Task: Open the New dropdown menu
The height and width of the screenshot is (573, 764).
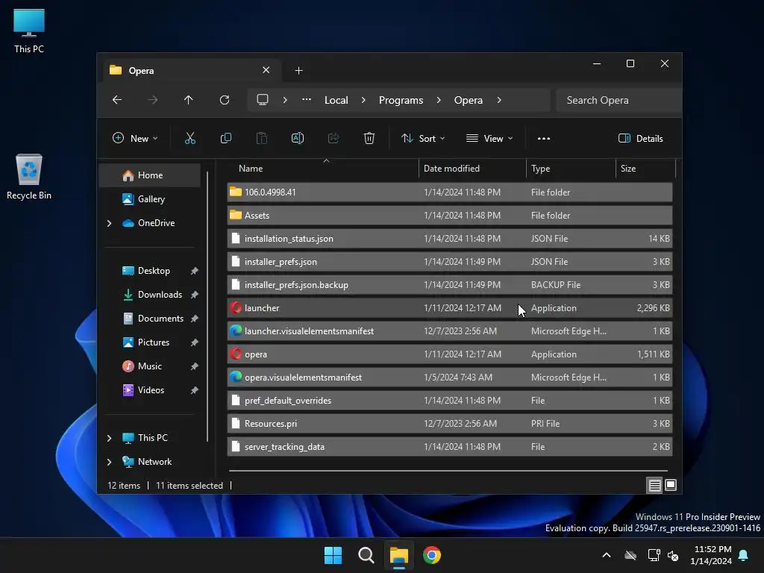Action: point(135,138)
